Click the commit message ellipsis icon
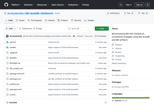Viewport: 154px width, 105px height. [74, 36]
